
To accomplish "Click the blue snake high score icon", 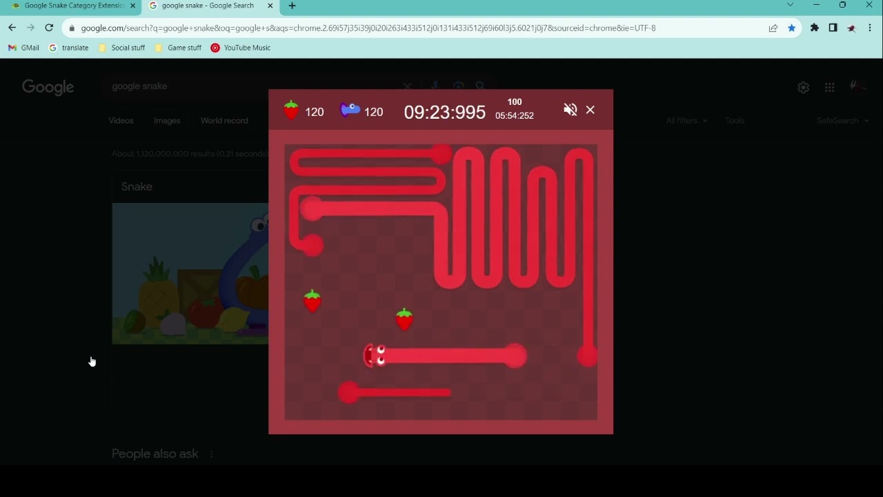I will click(350, 110).
